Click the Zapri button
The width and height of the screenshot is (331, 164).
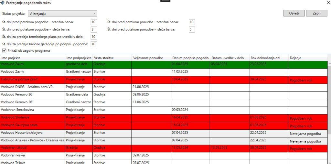tap(317, 13)
